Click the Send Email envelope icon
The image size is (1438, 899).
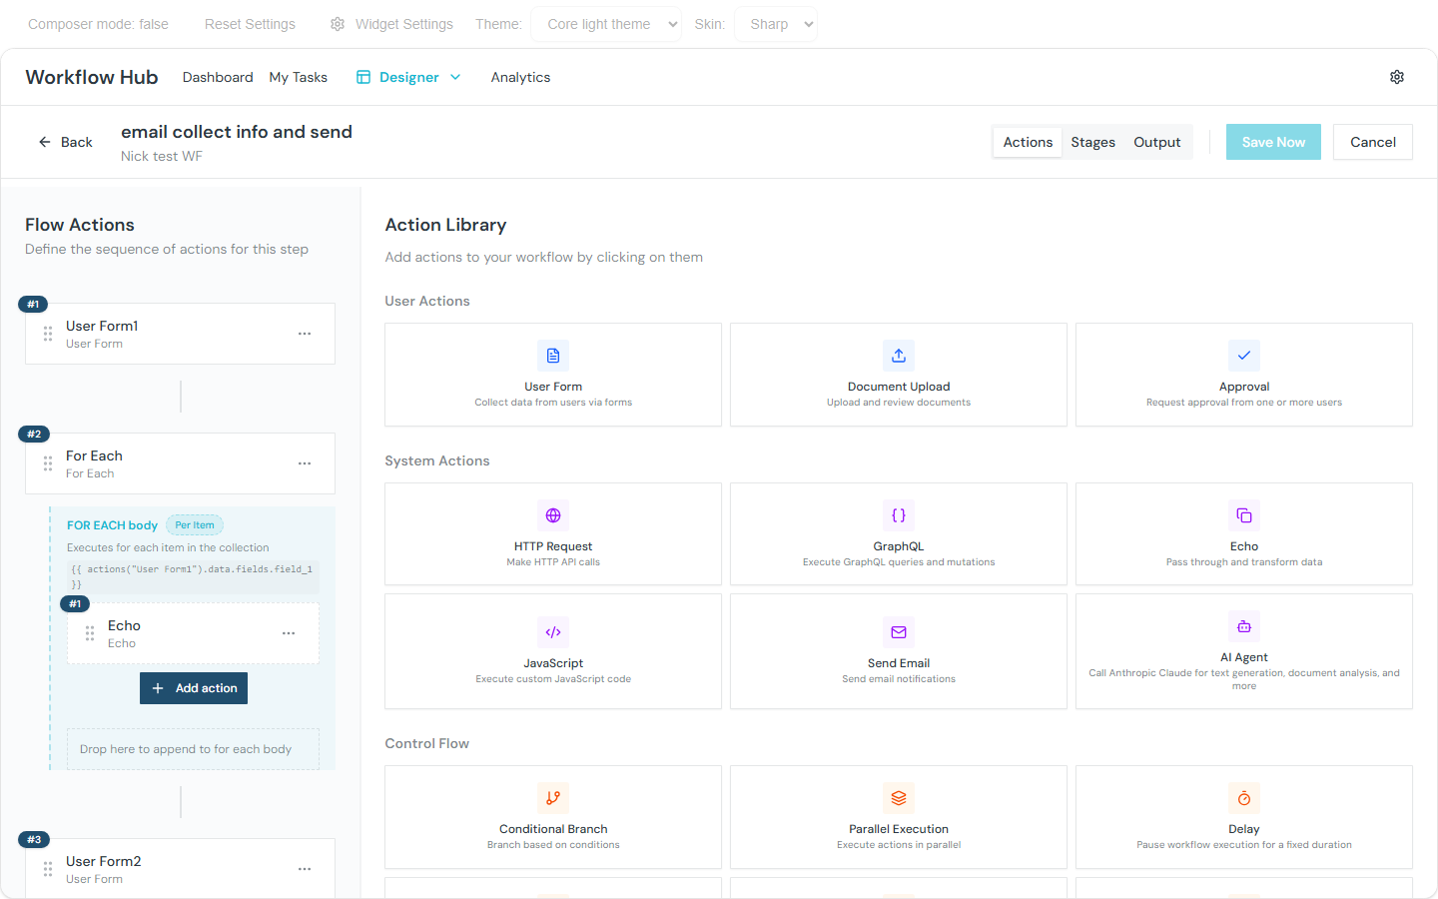899,632
